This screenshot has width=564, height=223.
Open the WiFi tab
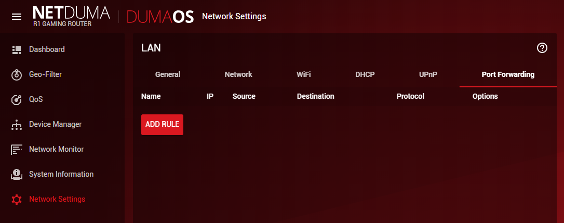(x=304, y=74)
